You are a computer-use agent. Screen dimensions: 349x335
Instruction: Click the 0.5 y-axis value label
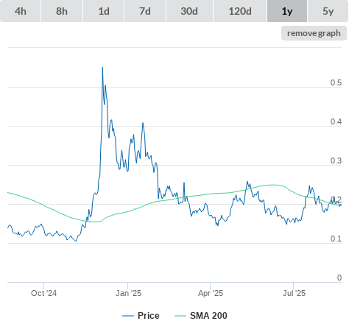[336, 82]
